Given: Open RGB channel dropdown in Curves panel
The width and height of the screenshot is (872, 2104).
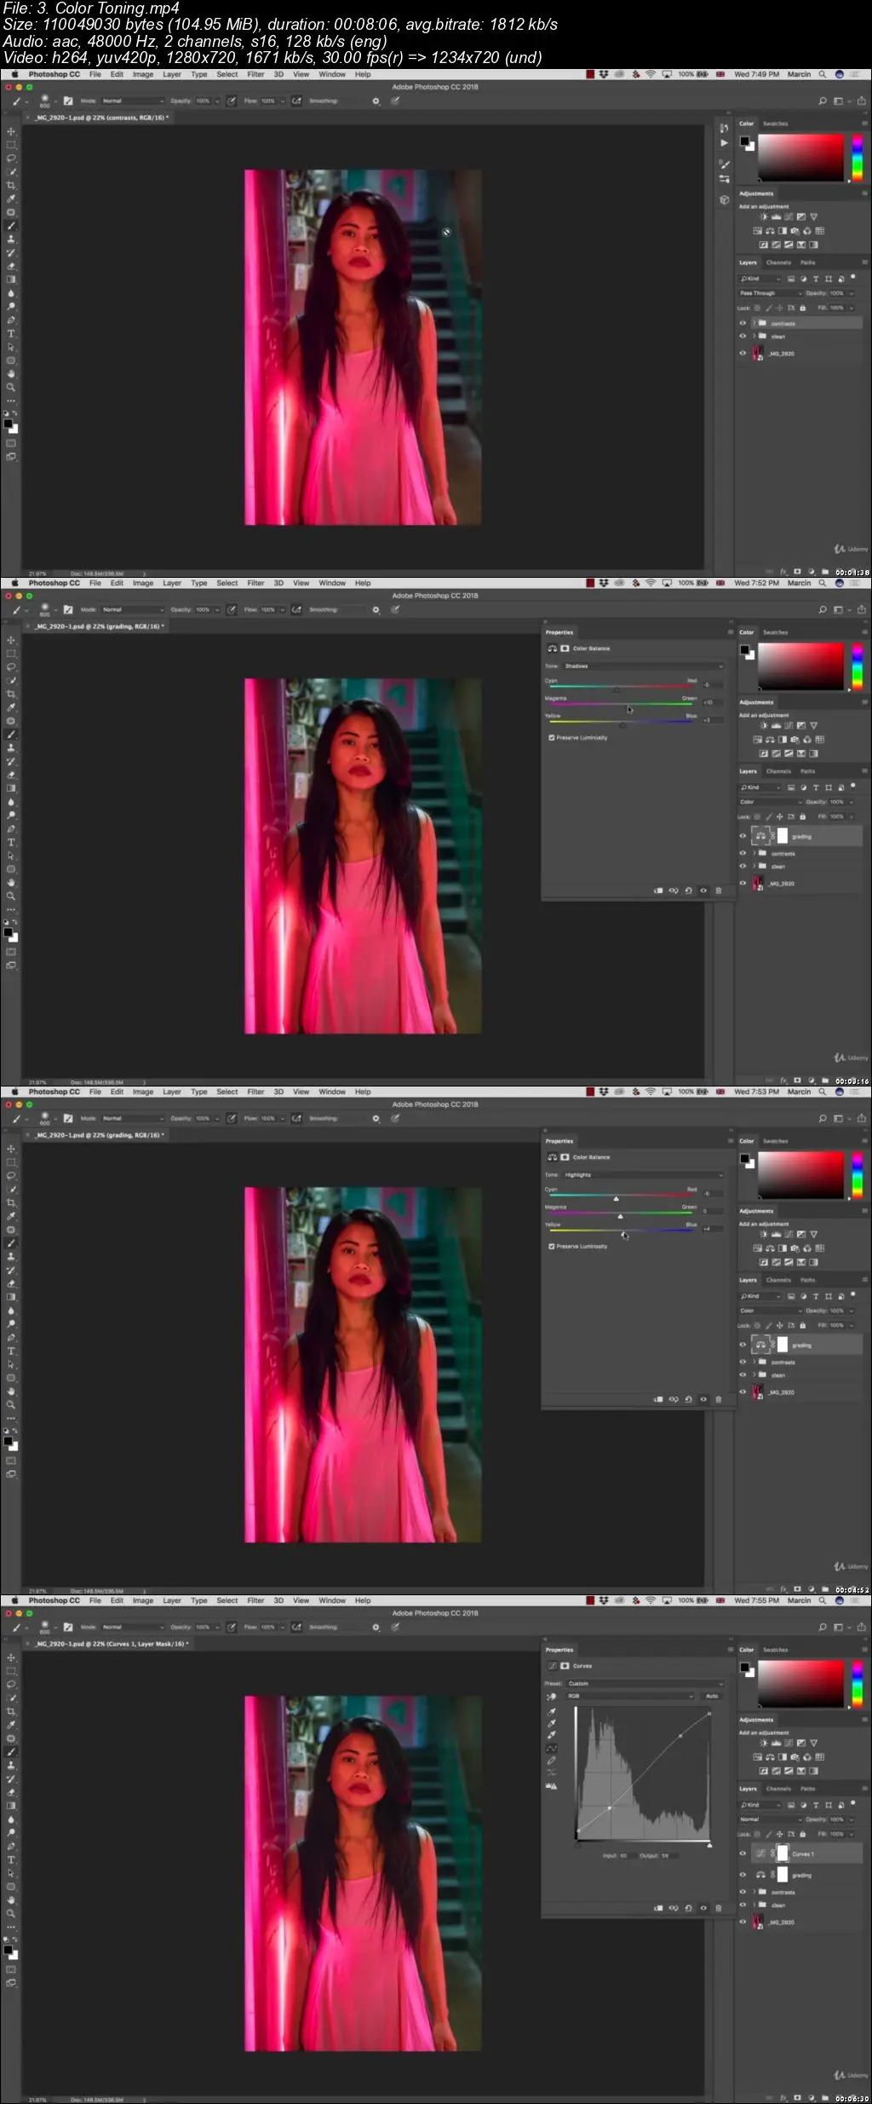Looking at the screenshot, I should click(629, 1696).
